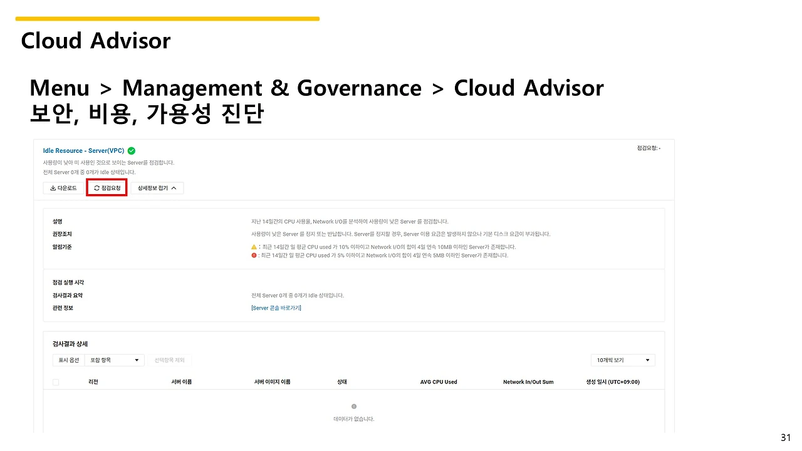Open the 10개씩 보기 page size dropdown

(623, 360)
